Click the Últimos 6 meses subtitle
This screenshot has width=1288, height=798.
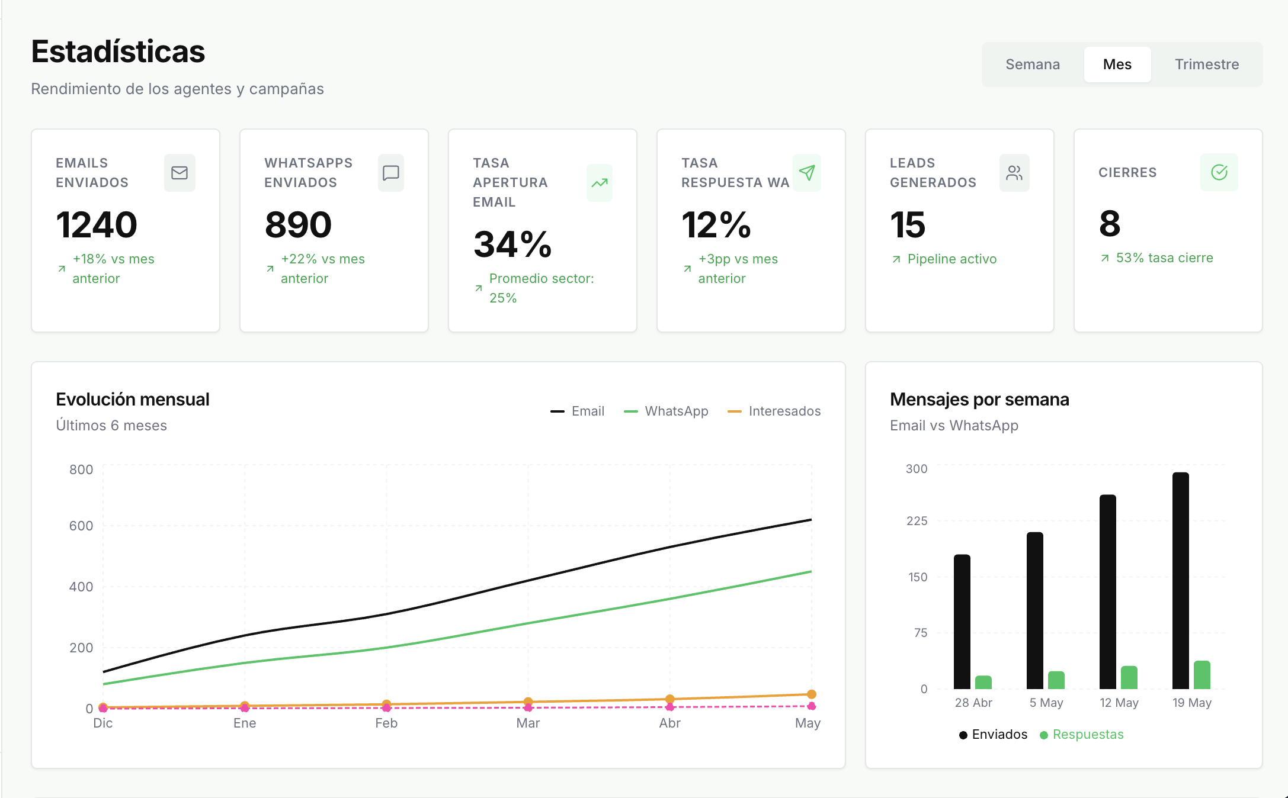[x=111, y=426]
